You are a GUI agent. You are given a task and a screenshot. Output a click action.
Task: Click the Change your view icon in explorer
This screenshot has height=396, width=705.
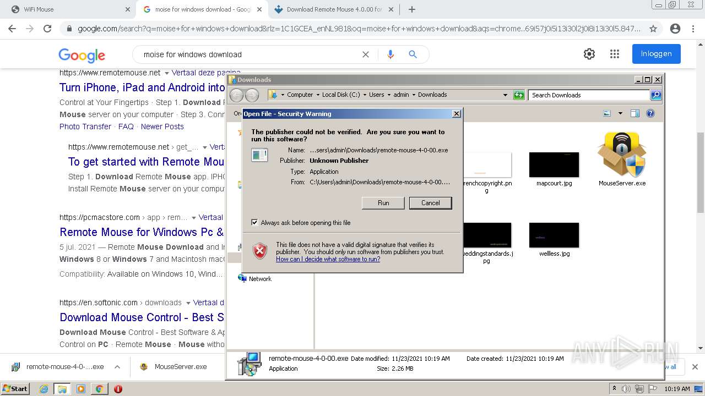click(x=607, y=113)
